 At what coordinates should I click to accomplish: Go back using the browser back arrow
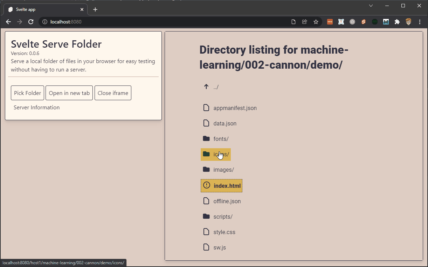(8, 22)
